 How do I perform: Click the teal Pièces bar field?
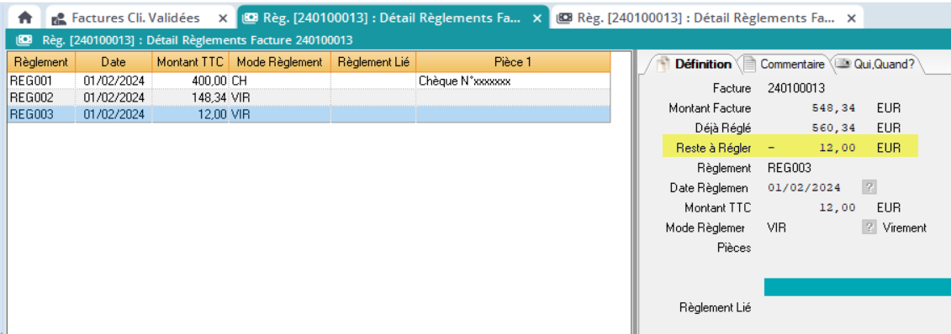click(857, 287)
